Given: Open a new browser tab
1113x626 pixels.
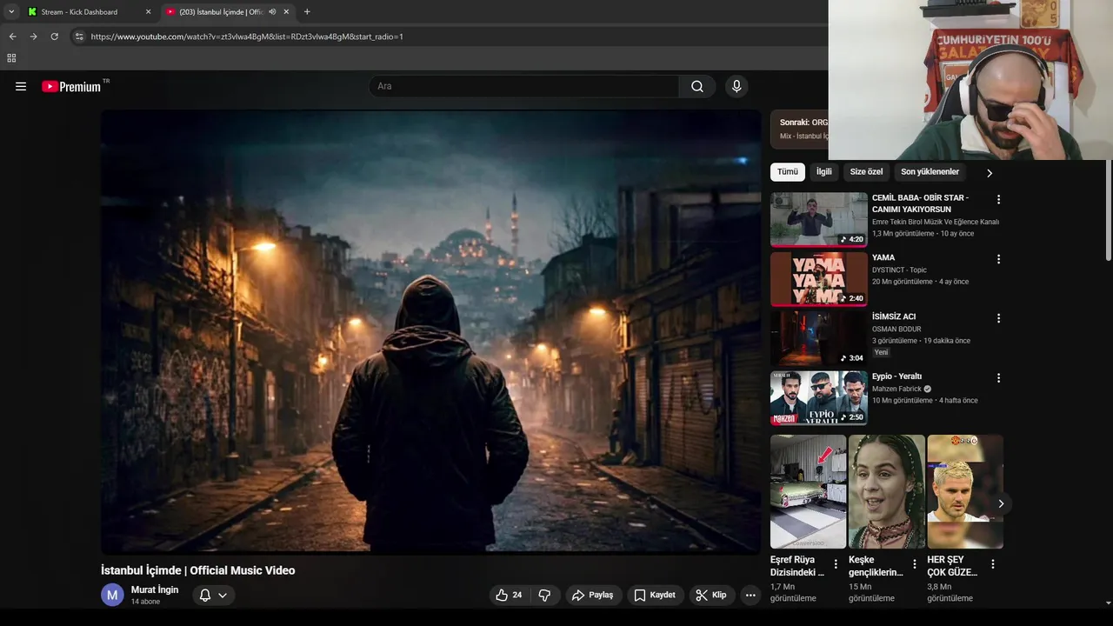Looking at the screenshot, I should coord(307,12).
